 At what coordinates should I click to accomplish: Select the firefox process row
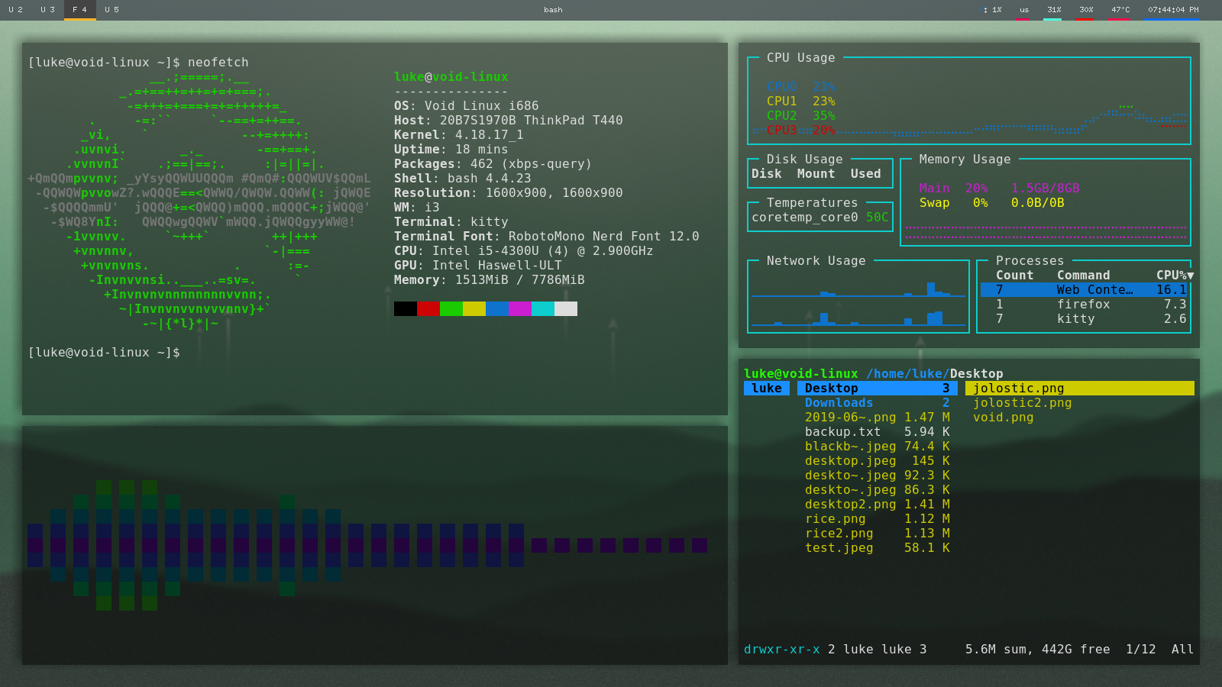(x=1085, y=305)
